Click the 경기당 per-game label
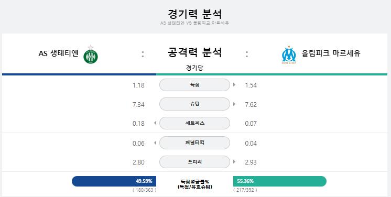 pos(194,68)
